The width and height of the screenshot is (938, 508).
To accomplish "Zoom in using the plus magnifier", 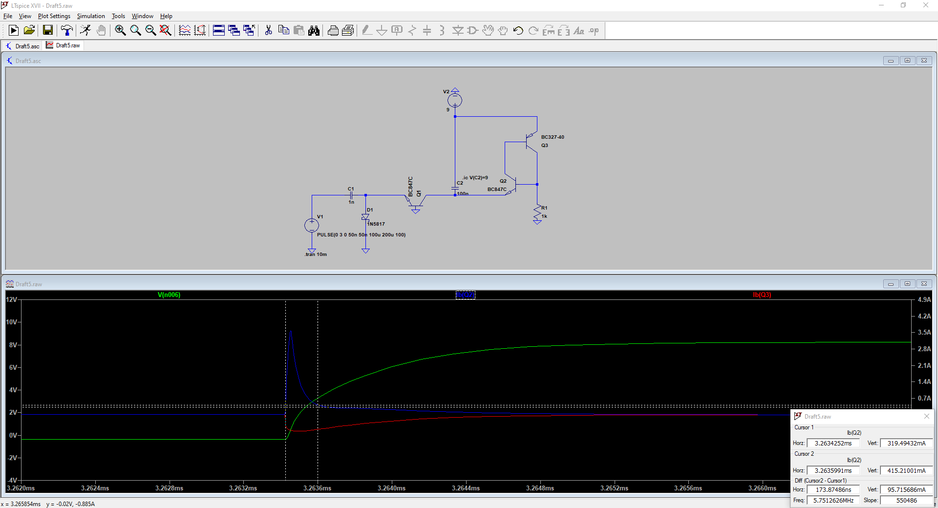I will click(120, 30).
